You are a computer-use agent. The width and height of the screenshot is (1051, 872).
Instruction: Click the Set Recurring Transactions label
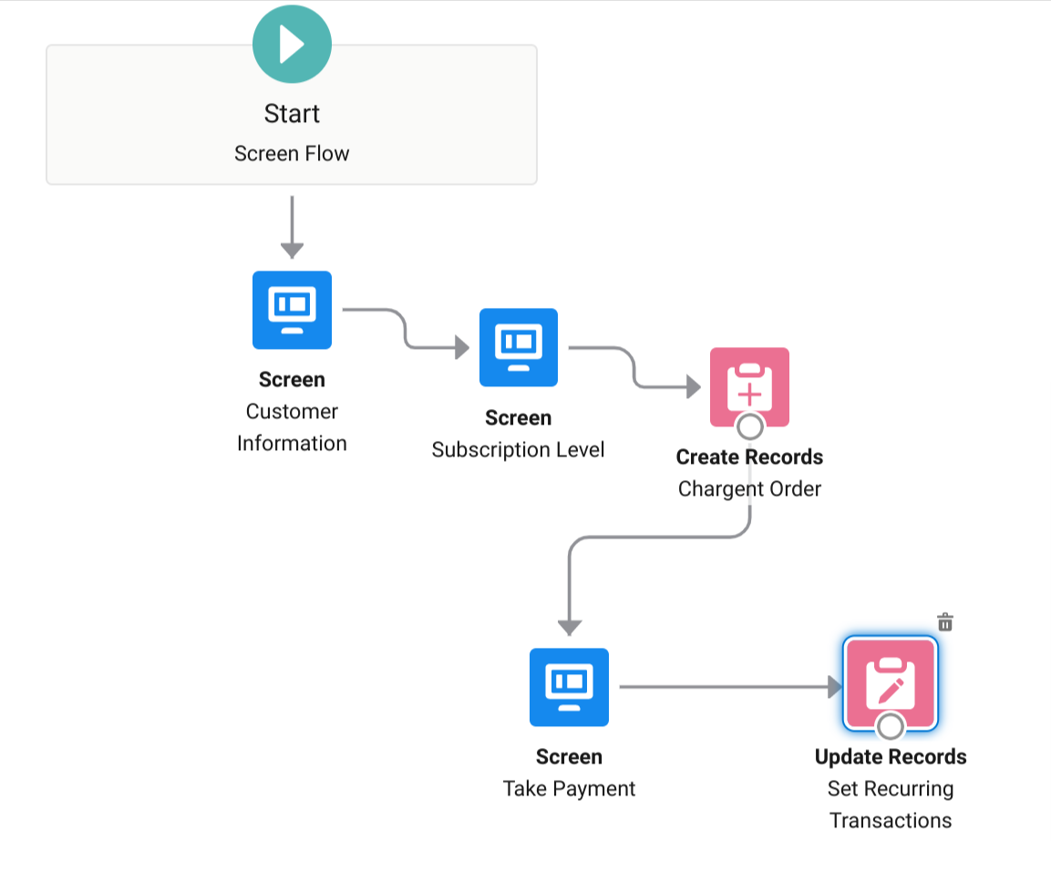click(x=891, y=804)
